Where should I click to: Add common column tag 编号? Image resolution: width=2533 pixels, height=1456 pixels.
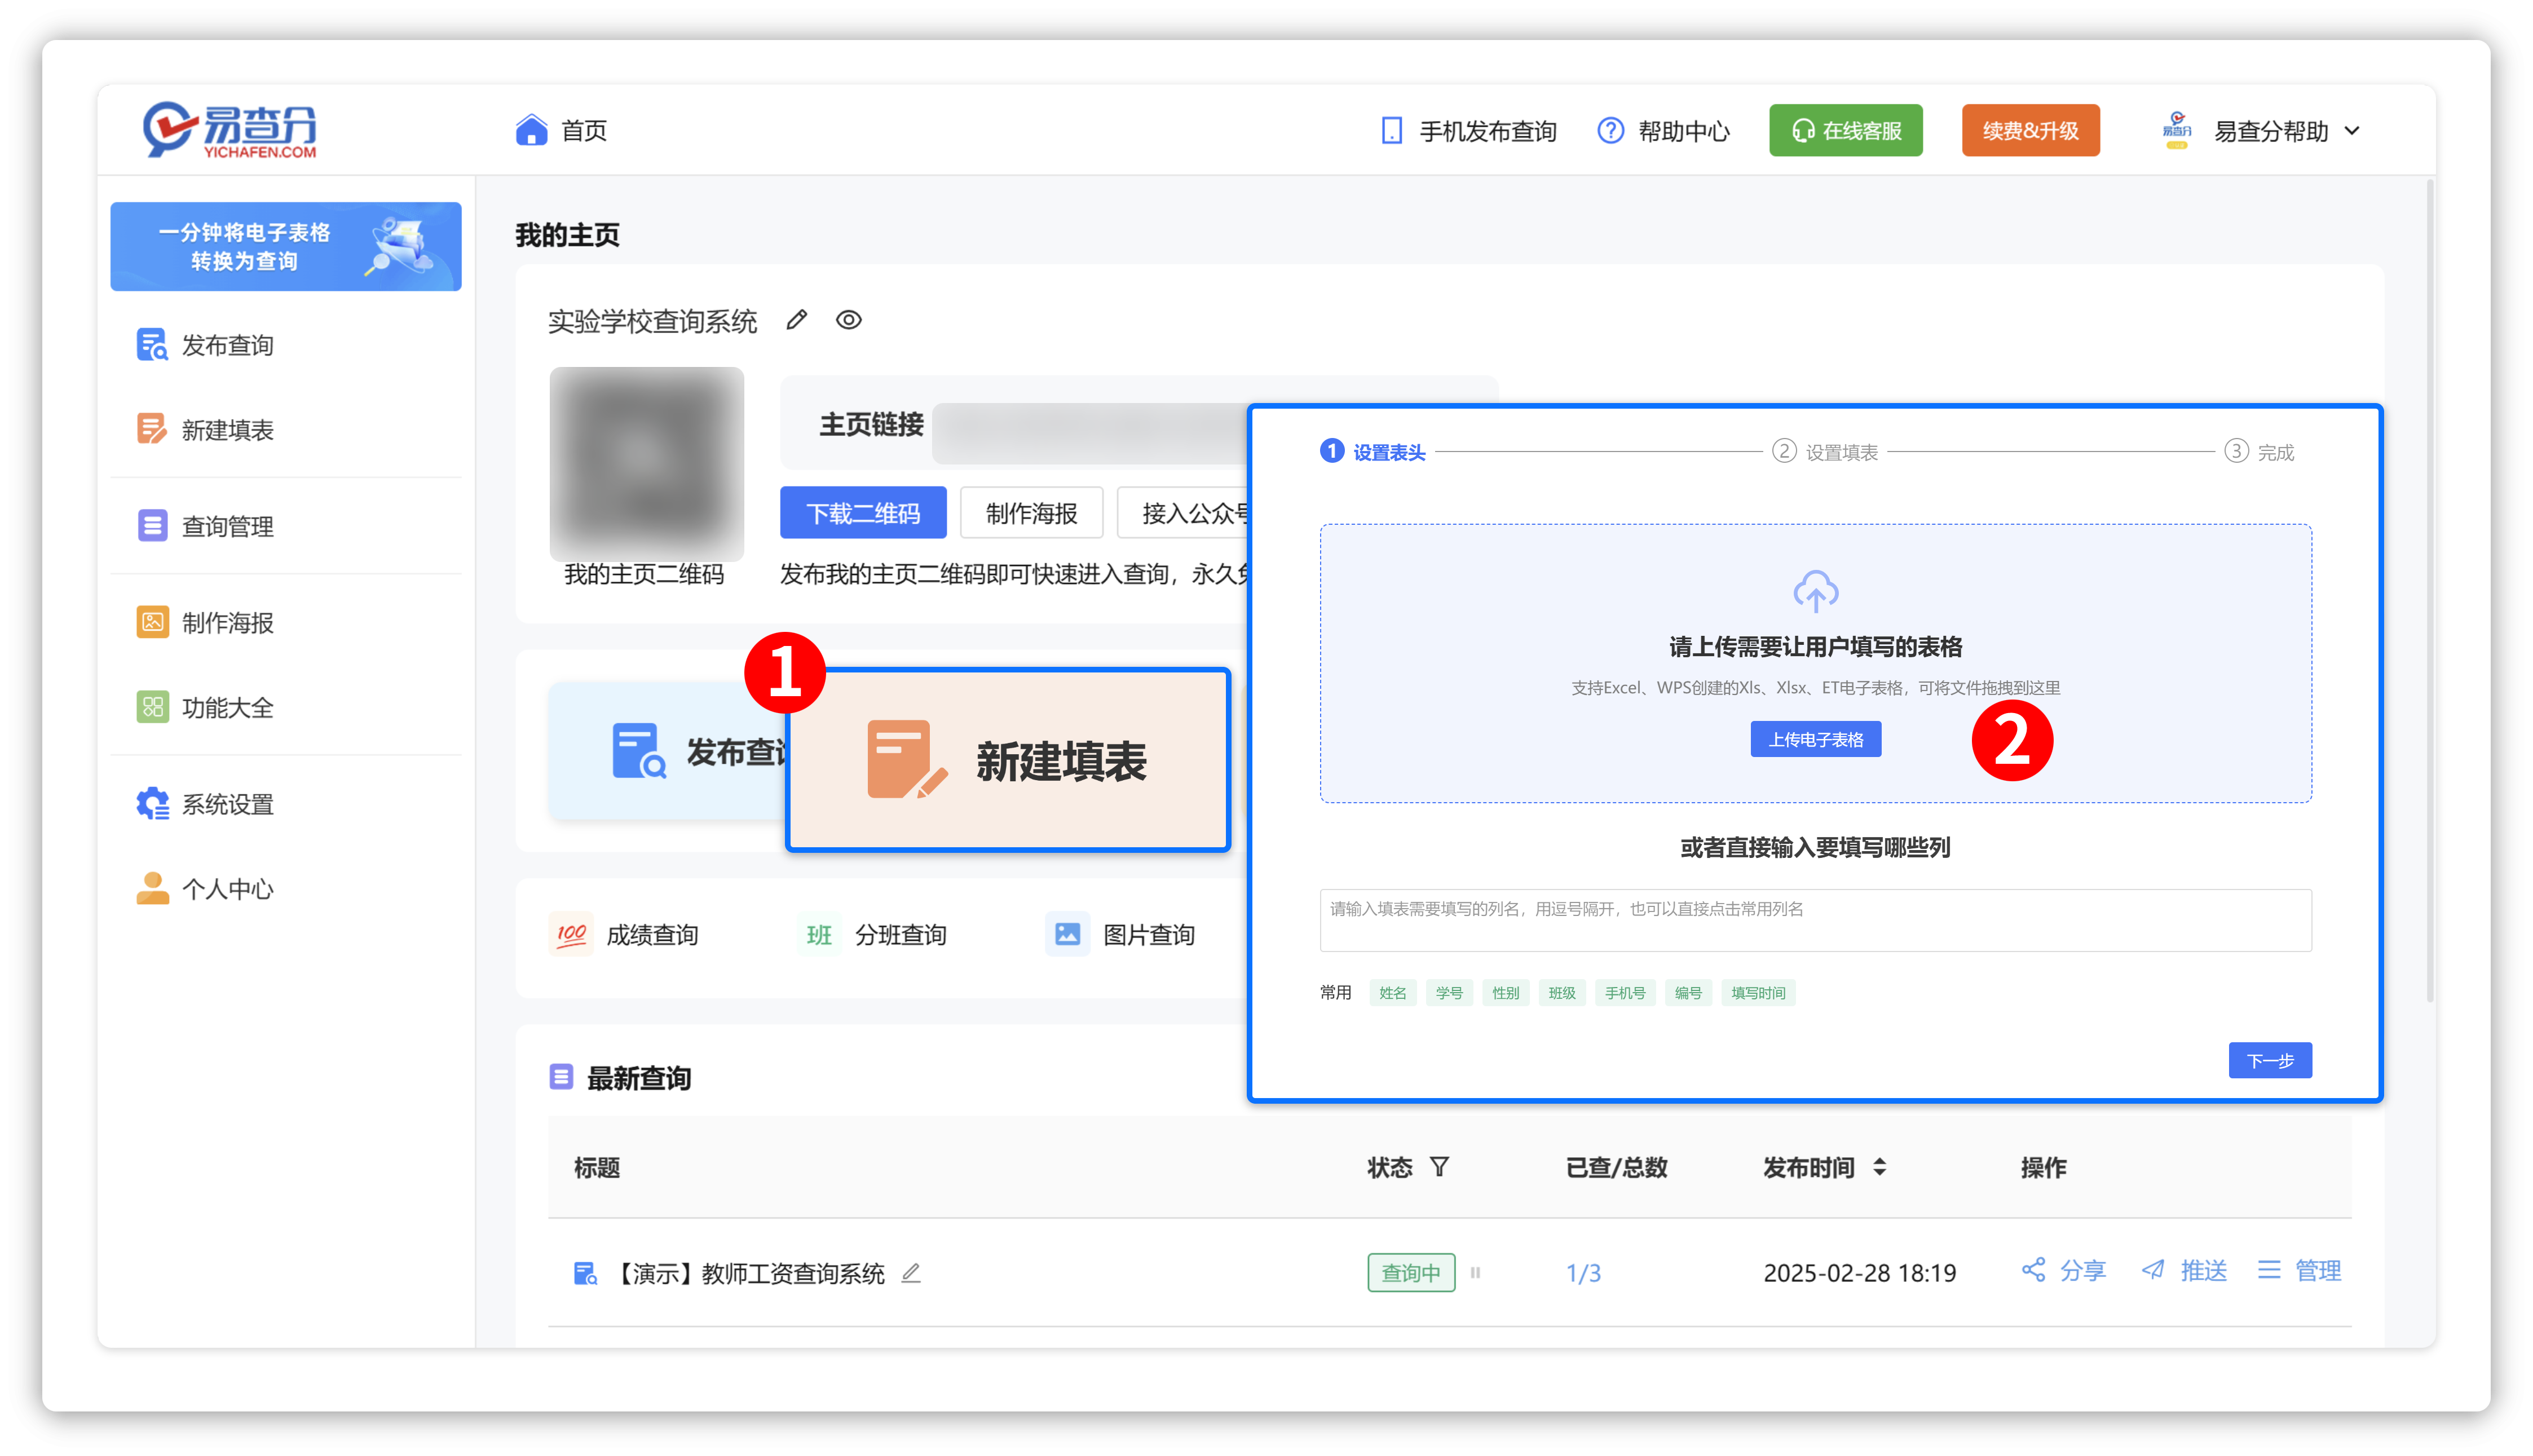point(1688,993)
